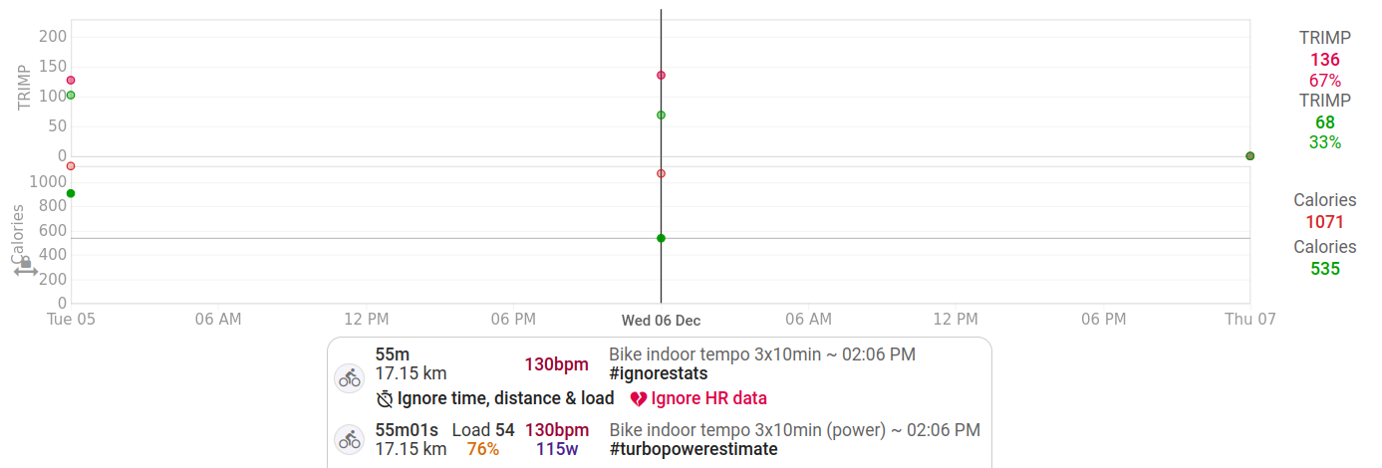Click the bike icon of the 55m activity

[349, 378]
